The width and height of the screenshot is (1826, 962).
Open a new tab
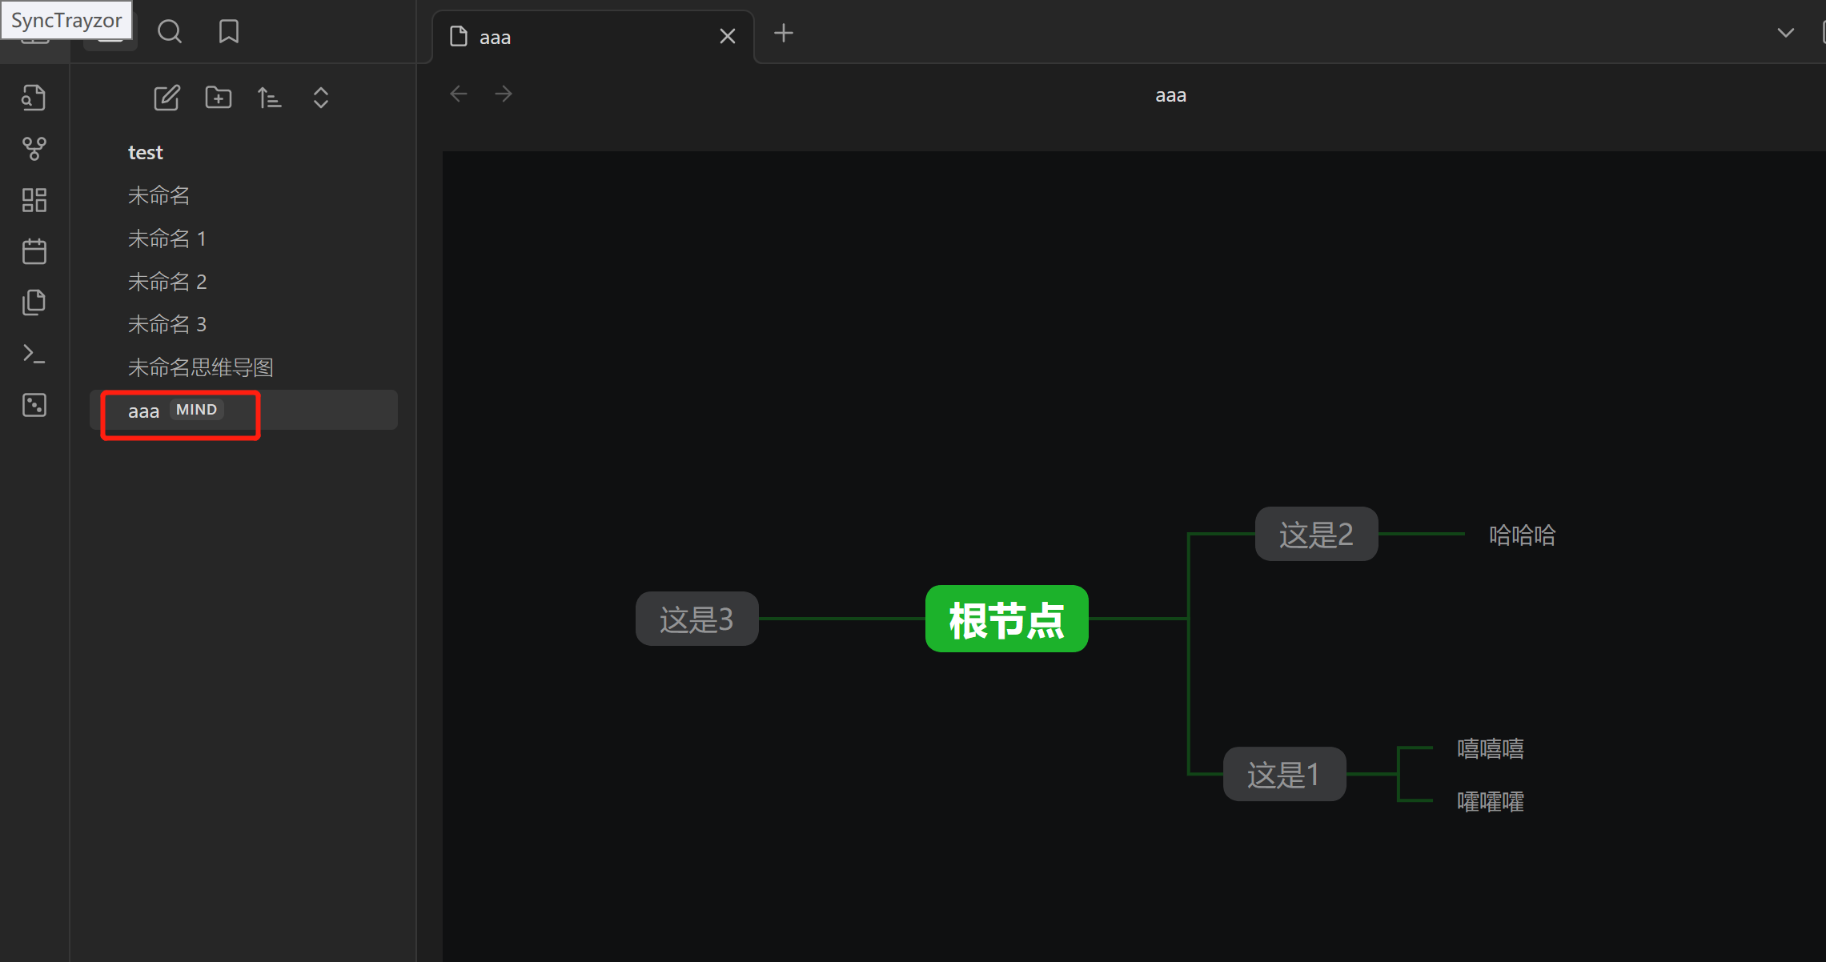[784, 34]
